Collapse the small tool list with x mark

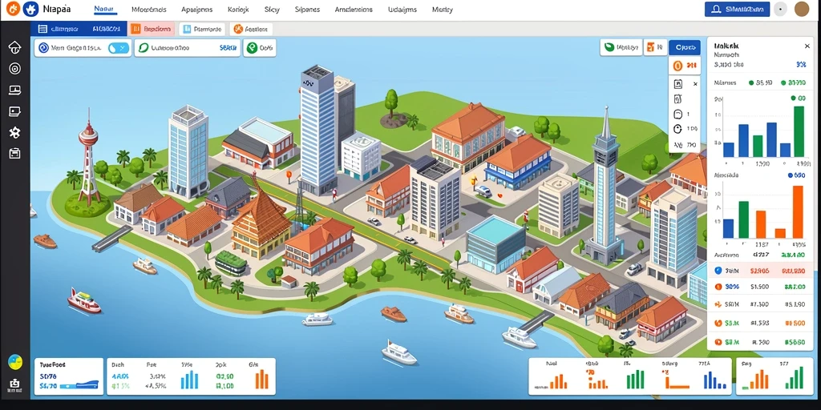[695, 83]
